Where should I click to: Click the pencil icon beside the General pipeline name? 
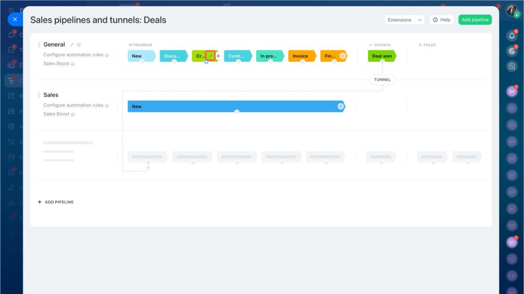(x=71, y=45)
